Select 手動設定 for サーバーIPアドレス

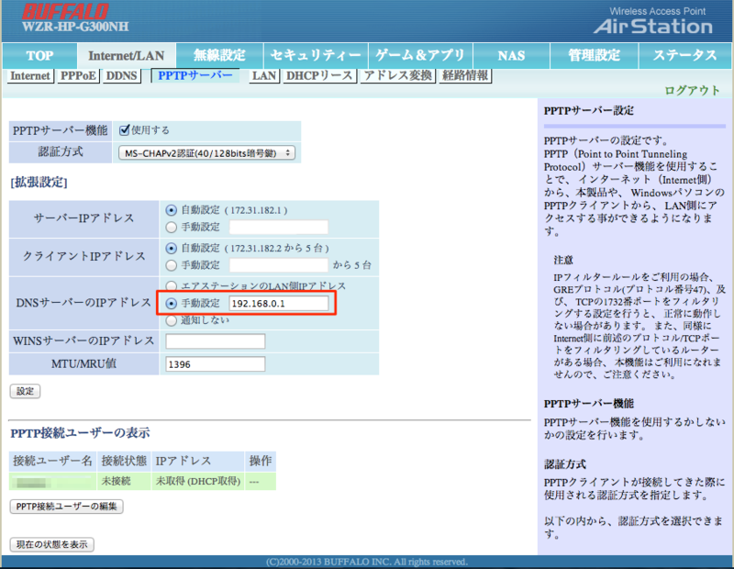click(172, 228)
